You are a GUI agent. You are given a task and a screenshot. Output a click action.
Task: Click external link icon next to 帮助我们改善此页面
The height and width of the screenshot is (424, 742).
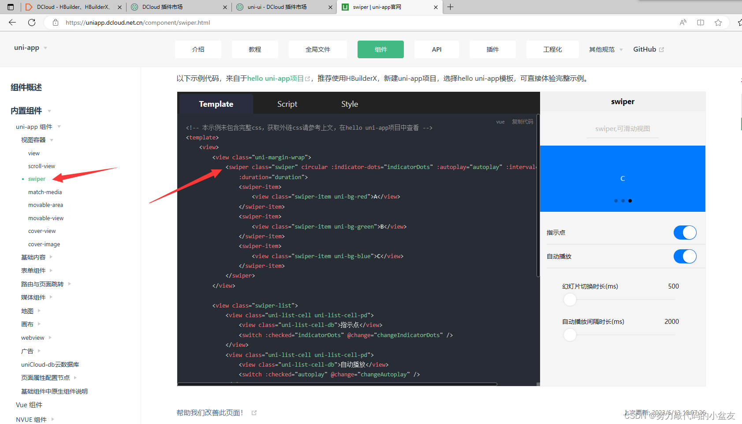tap(254, 413)
